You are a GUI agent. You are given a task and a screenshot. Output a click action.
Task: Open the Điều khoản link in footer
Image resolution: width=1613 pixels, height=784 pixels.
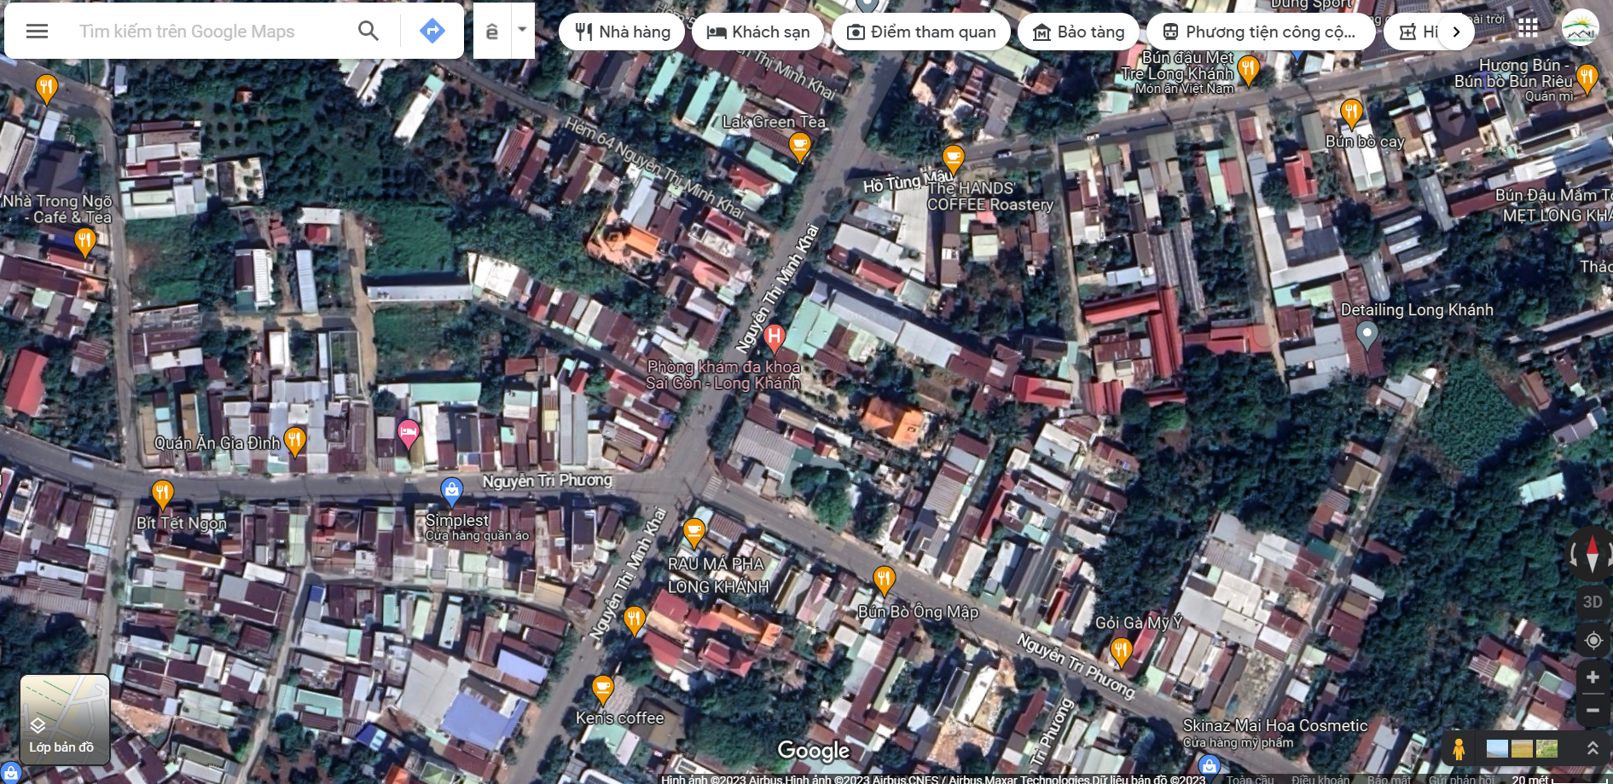pyautogui.click(x=1320, y=779)
